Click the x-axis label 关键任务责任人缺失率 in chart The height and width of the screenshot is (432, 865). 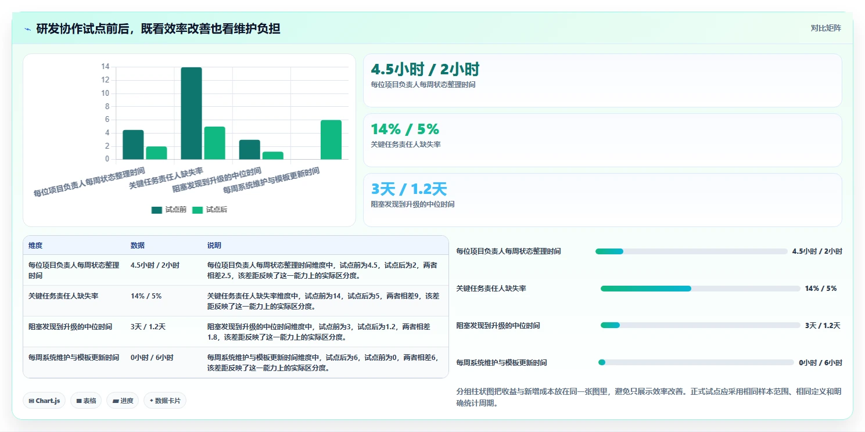click(x=166, y=179)
